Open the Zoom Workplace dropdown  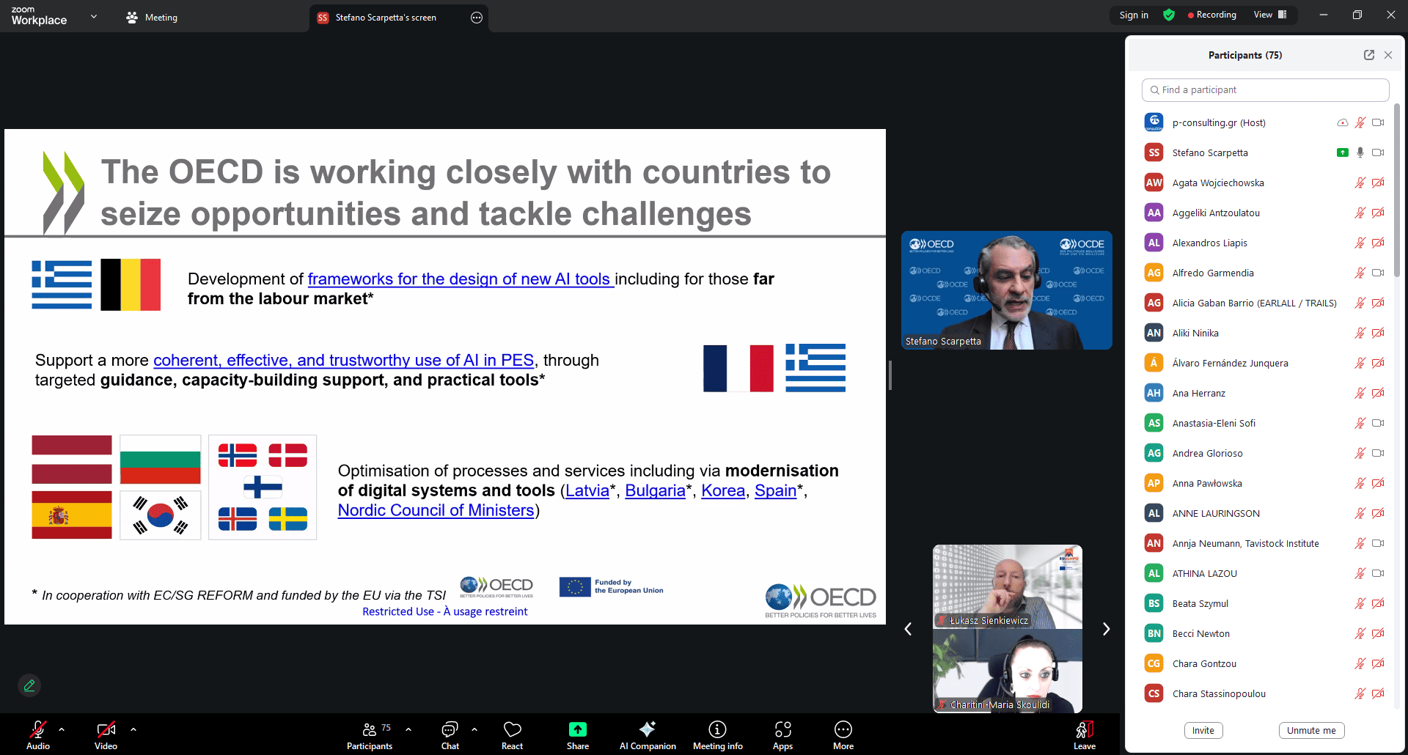tap(93, 16)
